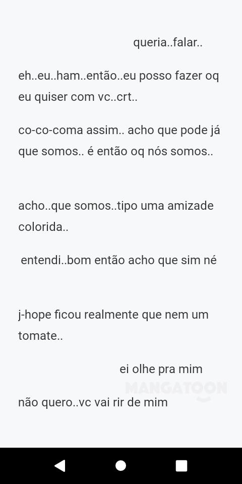Tap the word 'tomate..'
Viewport: 242px width, 484px height.
pos(41,336)
